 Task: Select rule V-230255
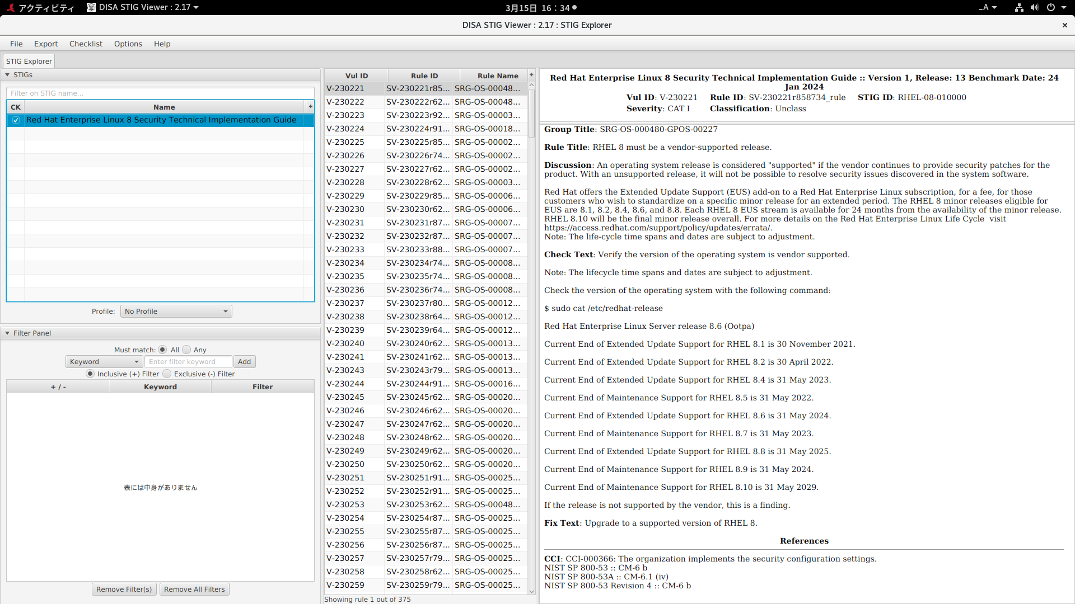(x=426, y=531)
